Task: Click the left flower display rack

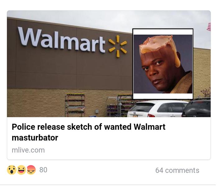Action: coord(75,105)
